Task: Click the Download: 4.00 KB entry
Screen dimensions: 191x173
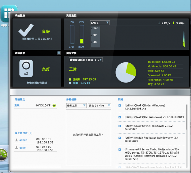Action: point(159,75)
